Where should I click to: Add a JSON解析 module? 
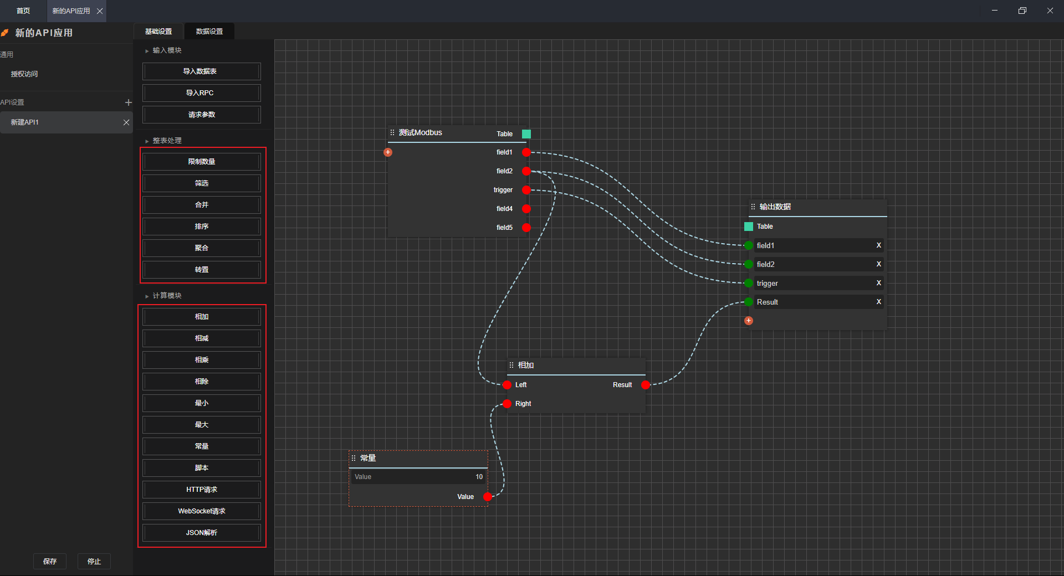(202, 533)
